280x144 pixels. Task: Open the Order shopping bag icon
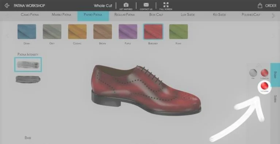(260, 5)
